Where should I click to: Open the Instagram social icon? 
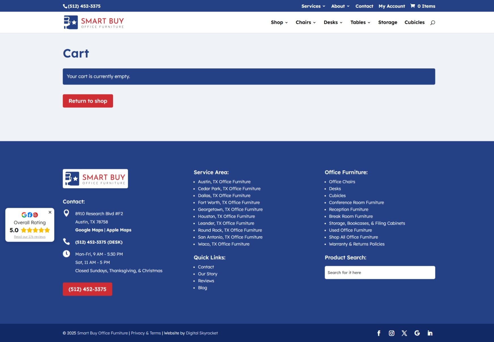coord(391,333)
